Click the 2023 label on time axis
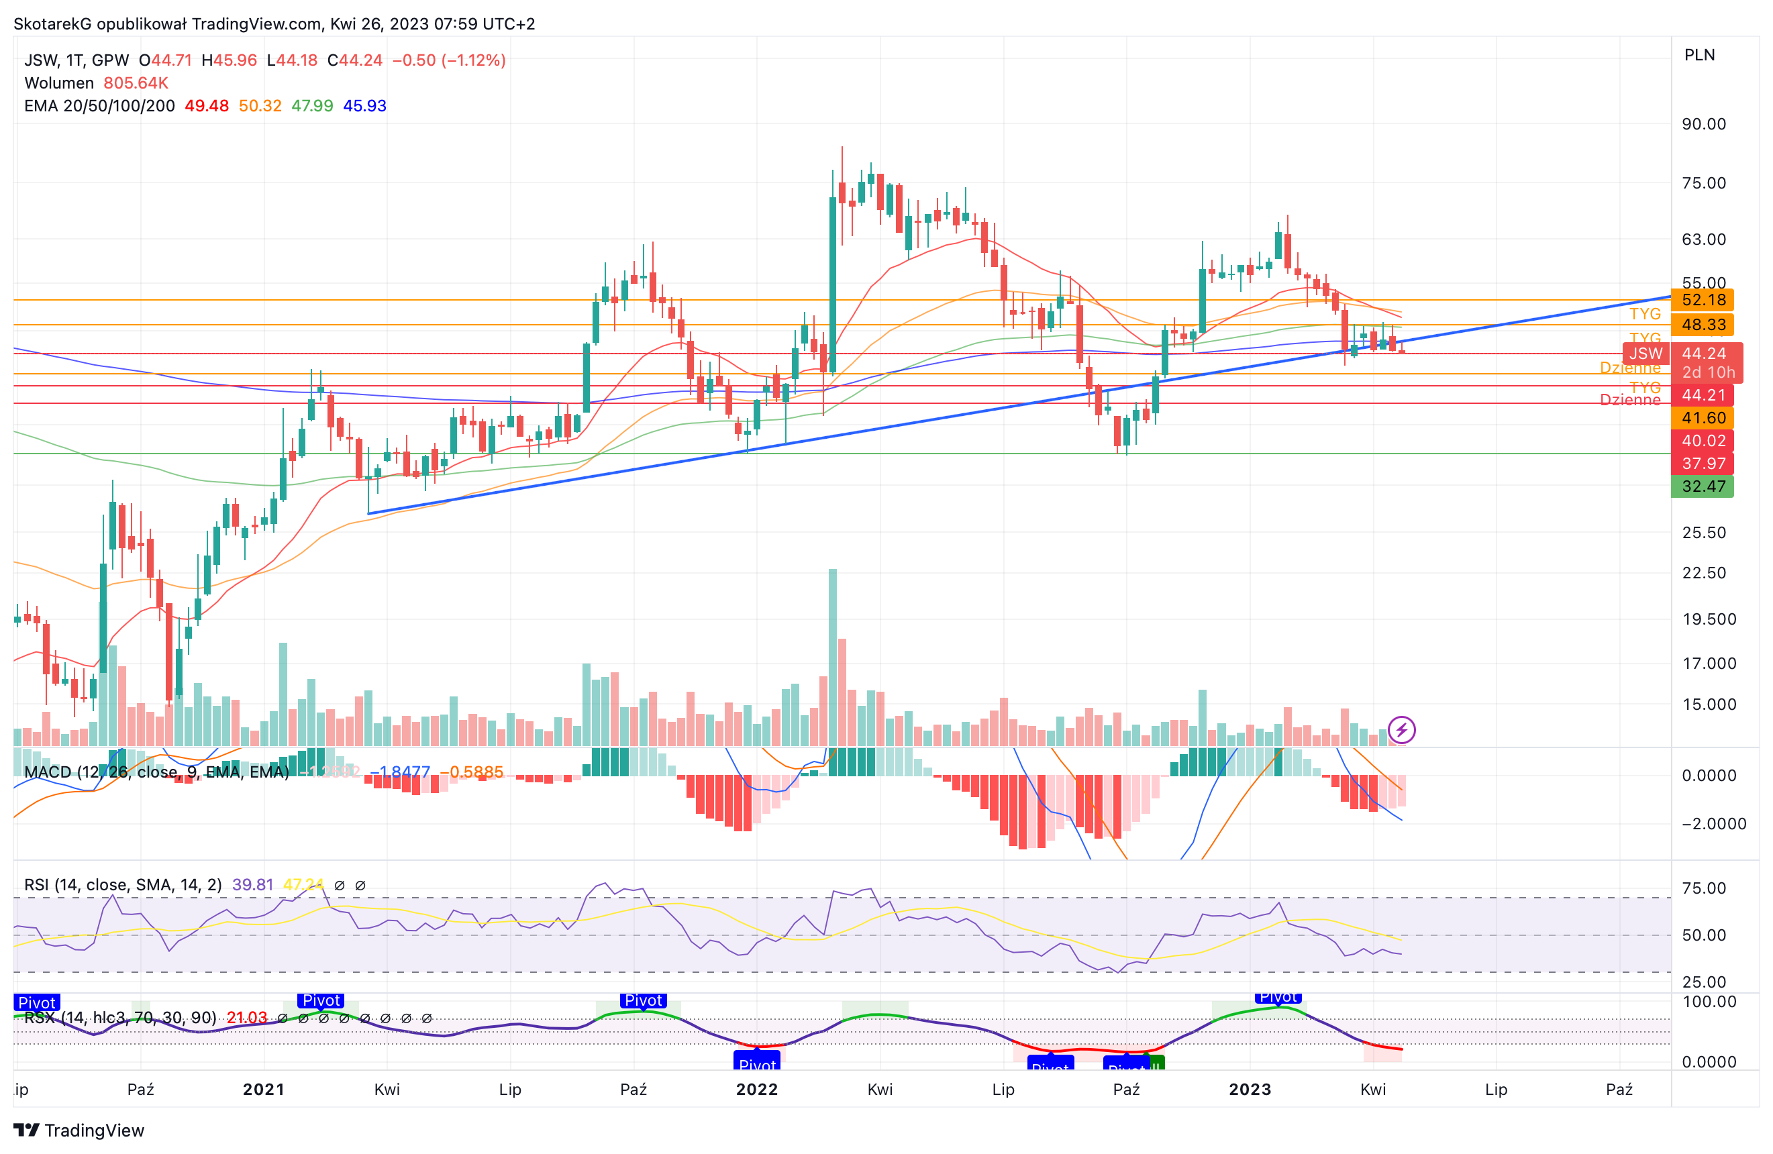The height and width of the screenshot is (1154, 1773). (1250, 1089)
